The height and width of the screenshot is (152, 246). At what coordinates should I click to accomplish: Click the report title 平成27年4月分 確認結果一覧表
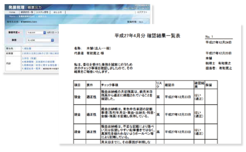click(147, 36)
